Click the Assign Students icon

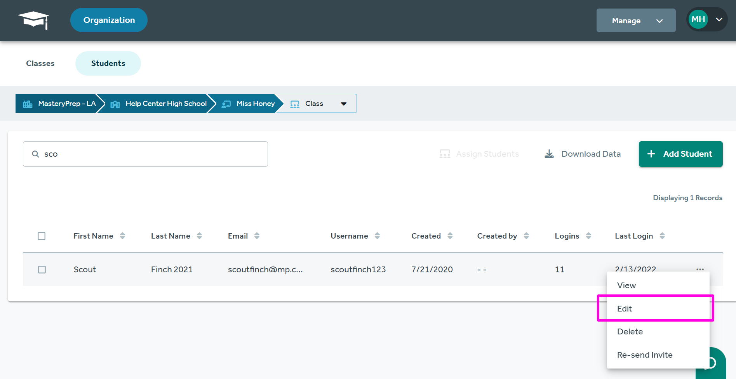[x=444, y=154]
